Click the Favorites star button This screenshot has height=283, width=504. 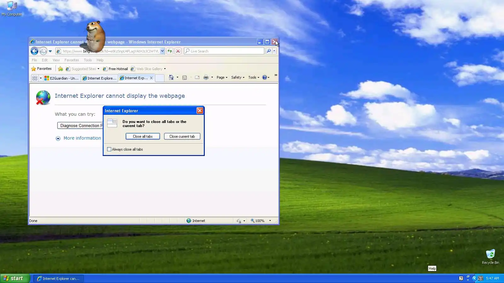point(41,69)
